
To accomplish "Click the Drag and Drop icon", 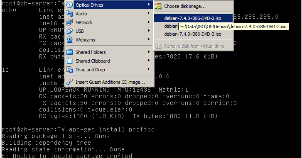I will [69, 70].
